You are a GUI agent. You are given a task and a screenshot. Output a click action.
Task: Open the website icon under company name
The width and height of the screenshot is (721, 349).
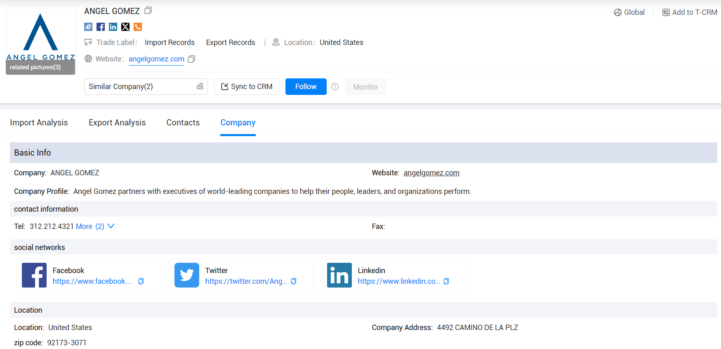(x=88, y=27)
